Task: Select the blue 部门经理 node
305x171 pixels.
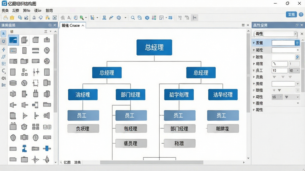Action: coord(130,95)
